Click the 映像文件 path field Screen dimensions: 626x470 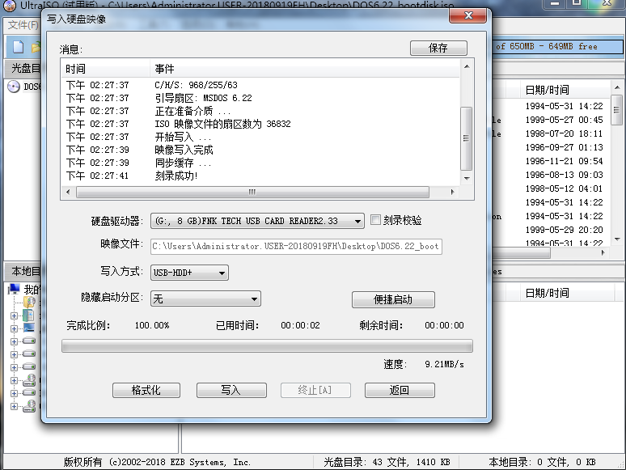click(296, 247)
